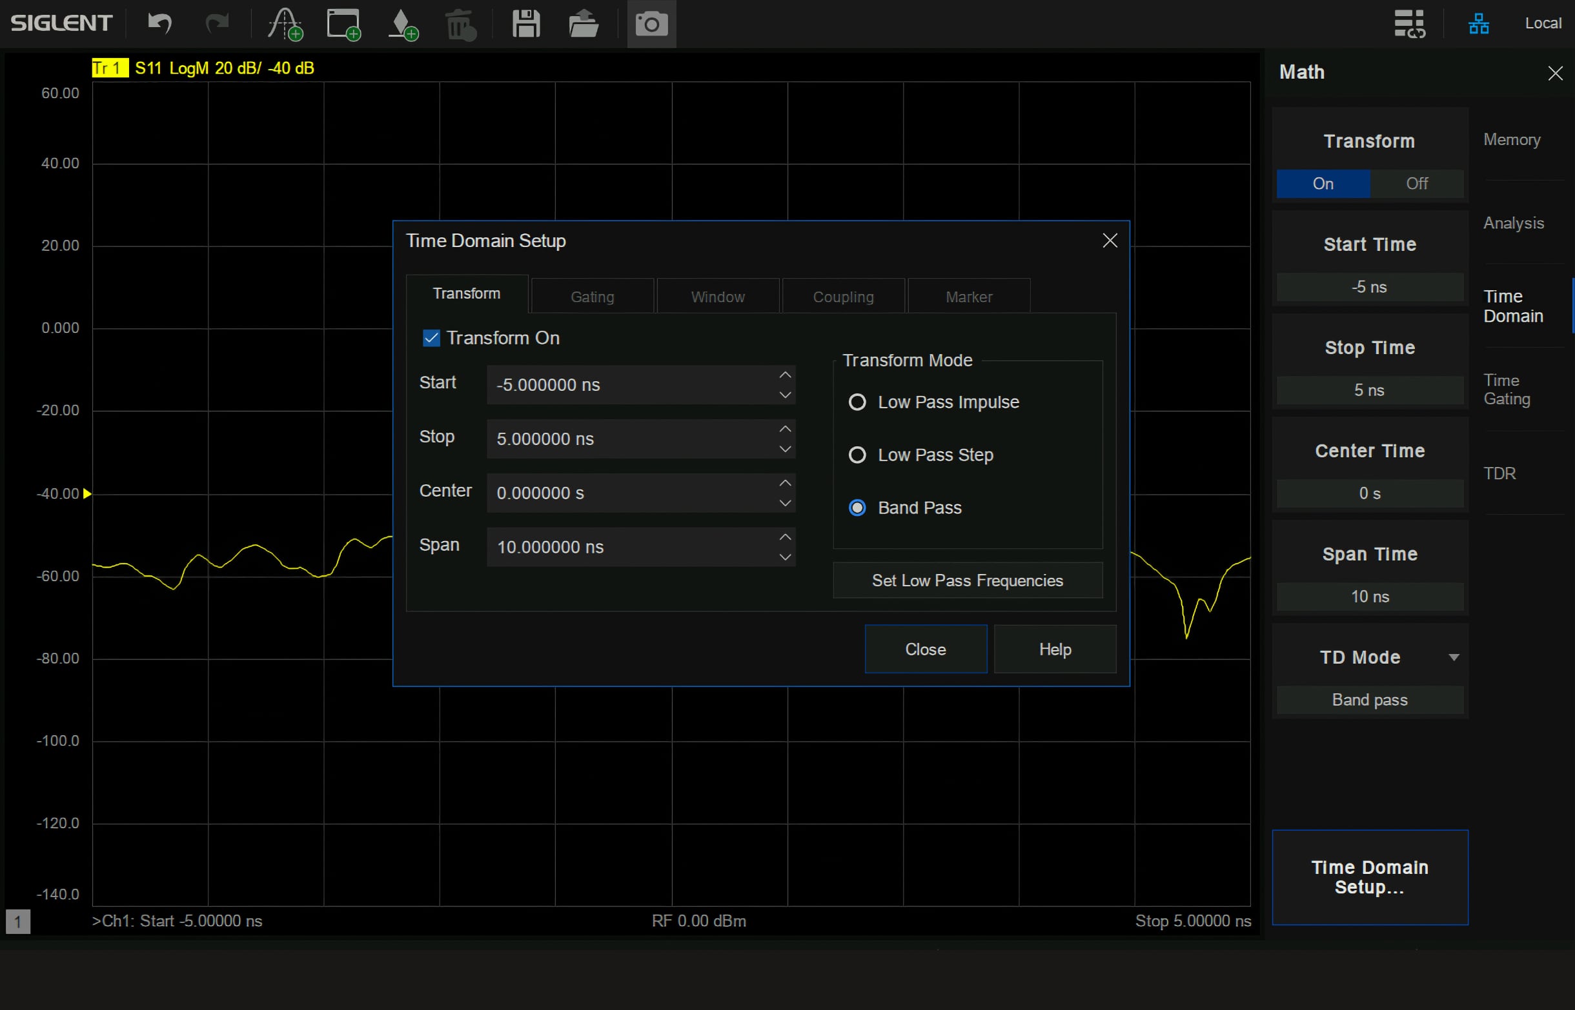The height and width of the screenshot is (1010, 1575).
Task: Switch to the Gating tab
Action: click(x=593, y=297)
